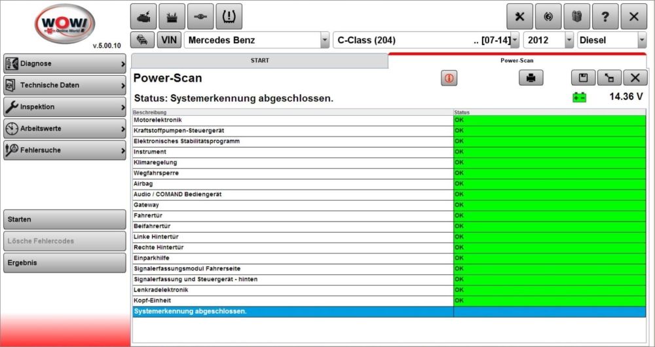Switch to the Power-Scan tab

coord(517,61)
